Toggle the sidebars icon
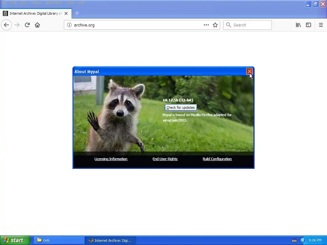This screenshot has width=327, height=245. click(308, 25)
